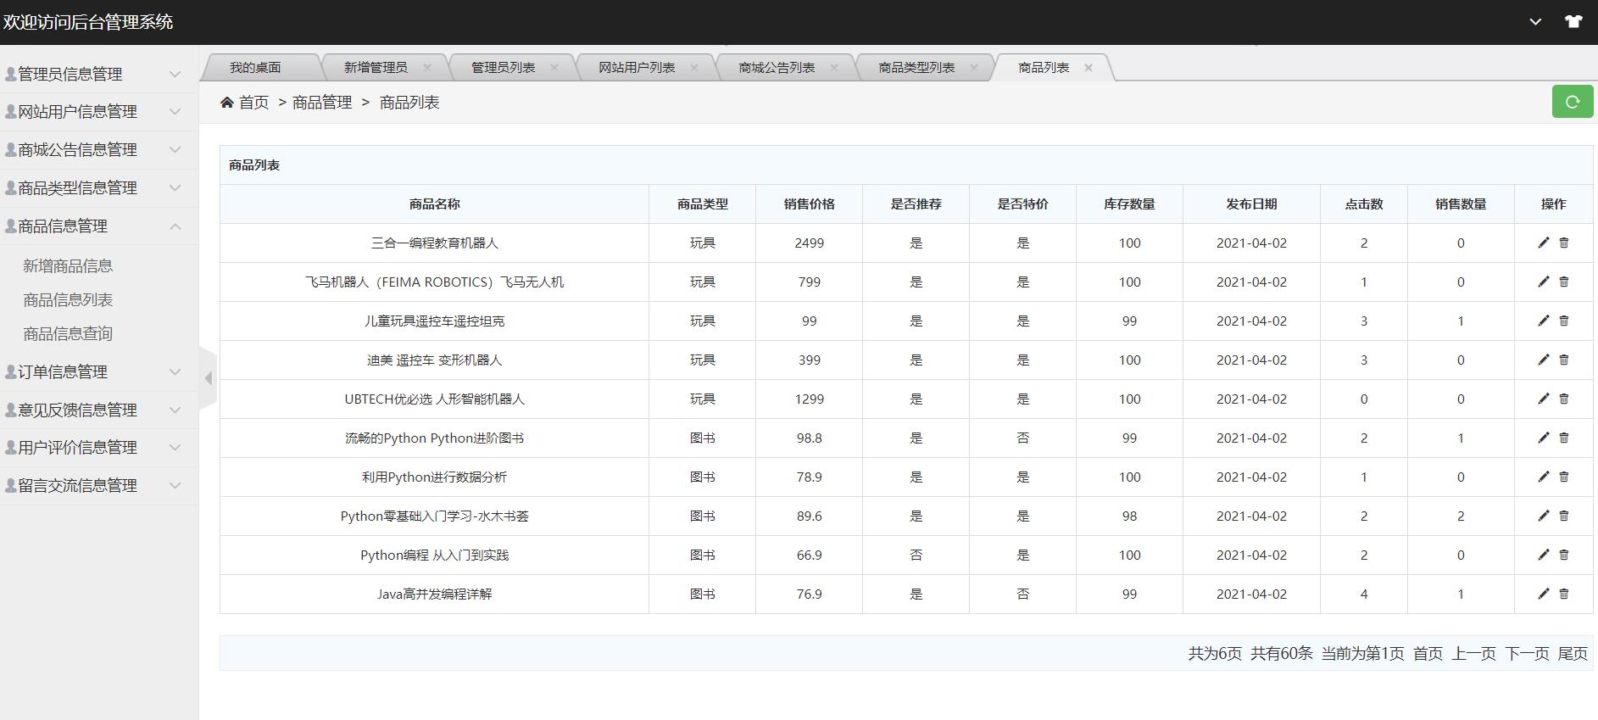Collapse the sidebar with arrow handle
The height and width of the screenshot is (720, 1598).
pos(209,378)
